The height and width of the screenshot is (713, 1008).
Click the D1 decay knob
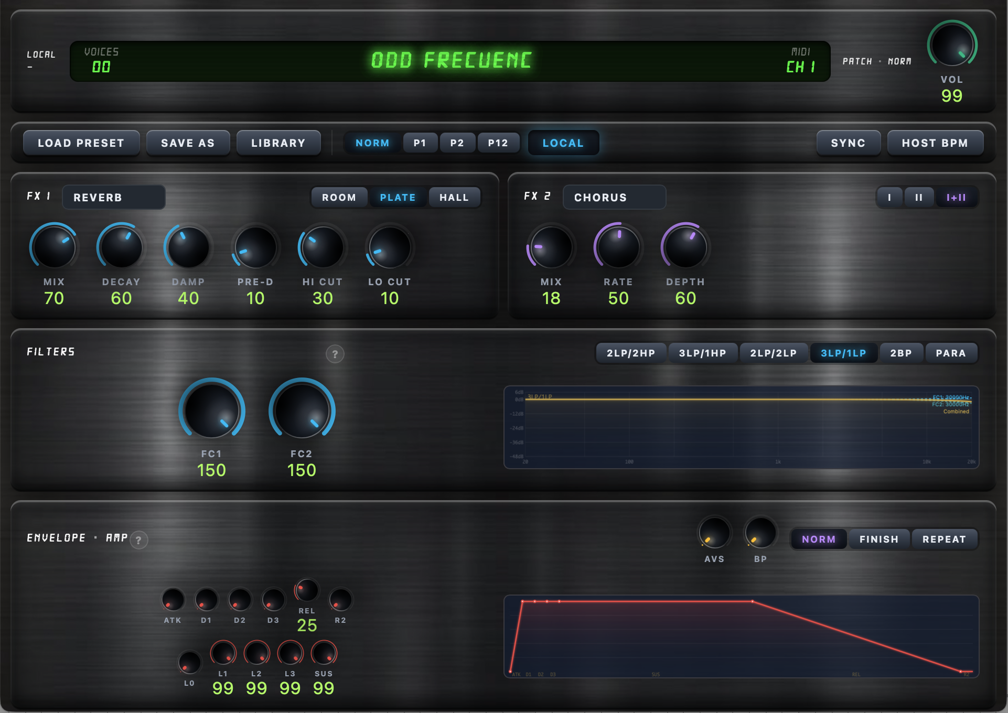coord(206,600)
